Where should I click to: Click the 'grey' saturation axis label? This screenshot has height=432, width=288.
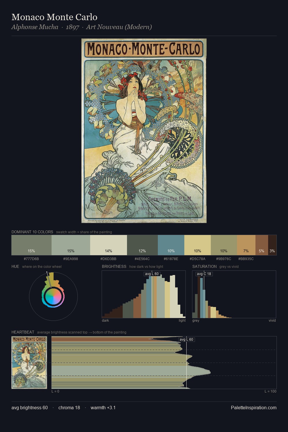(x=196, y=321)
